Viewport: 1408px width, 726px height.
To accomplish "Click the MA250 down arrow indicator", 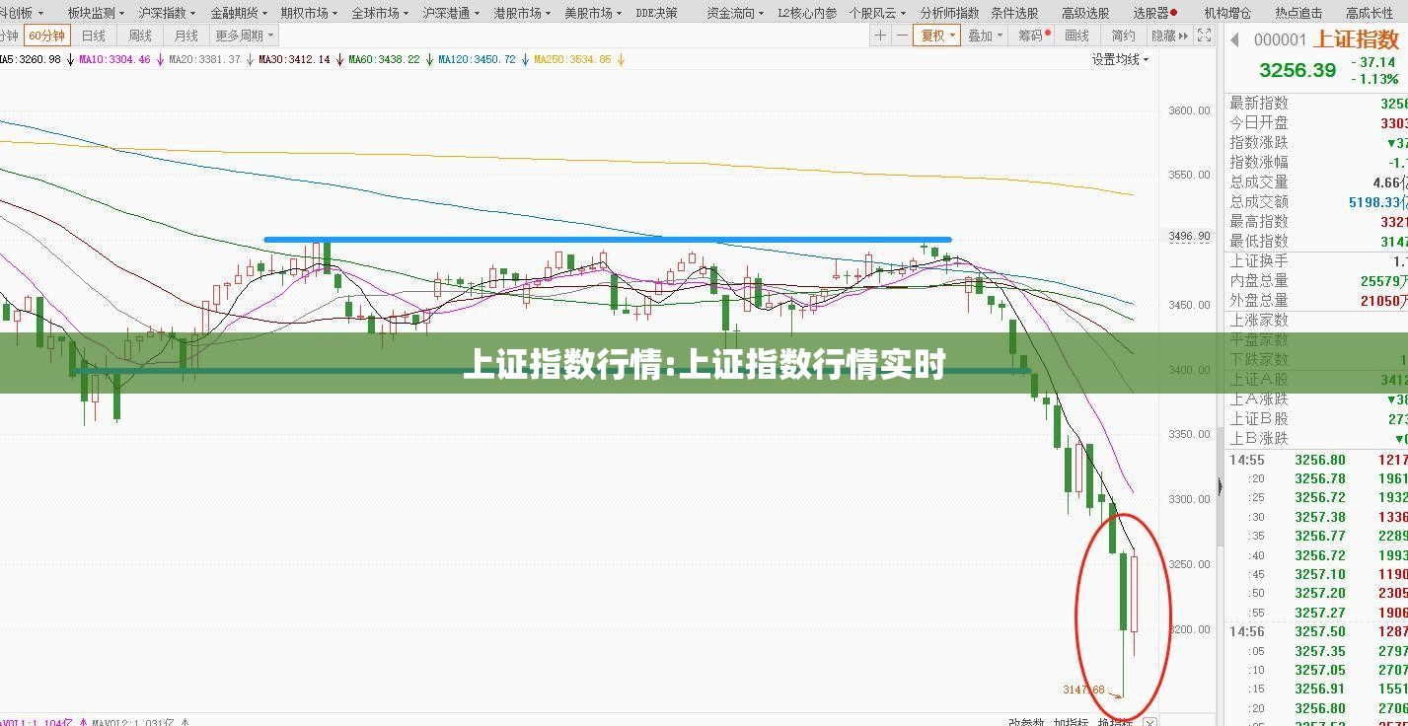I will [620, 60].
